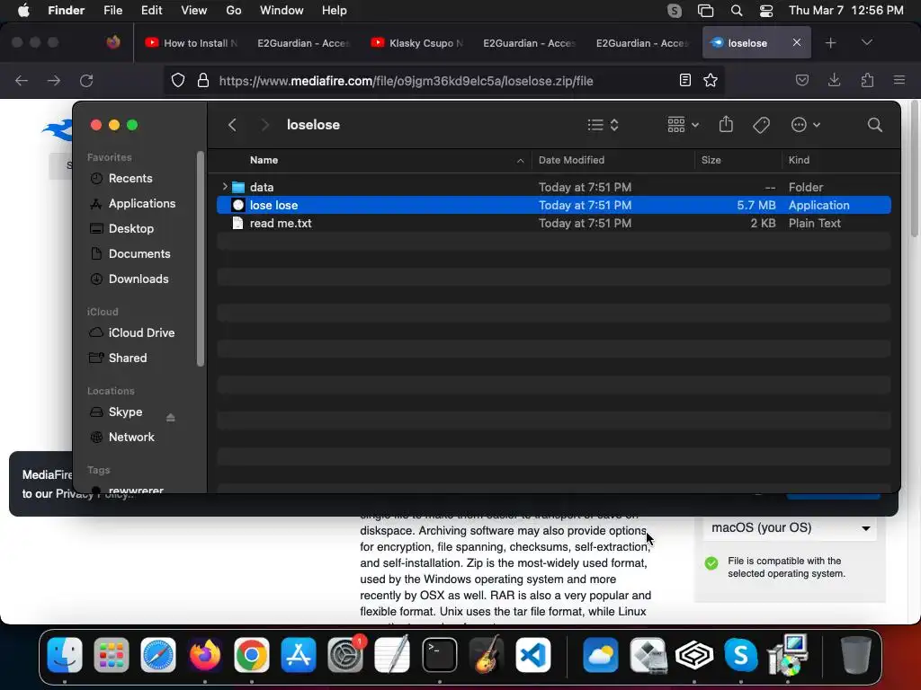This screenshot has width=921, height=690.
Task: Open the Go menu
Action: tap(233, 11)
